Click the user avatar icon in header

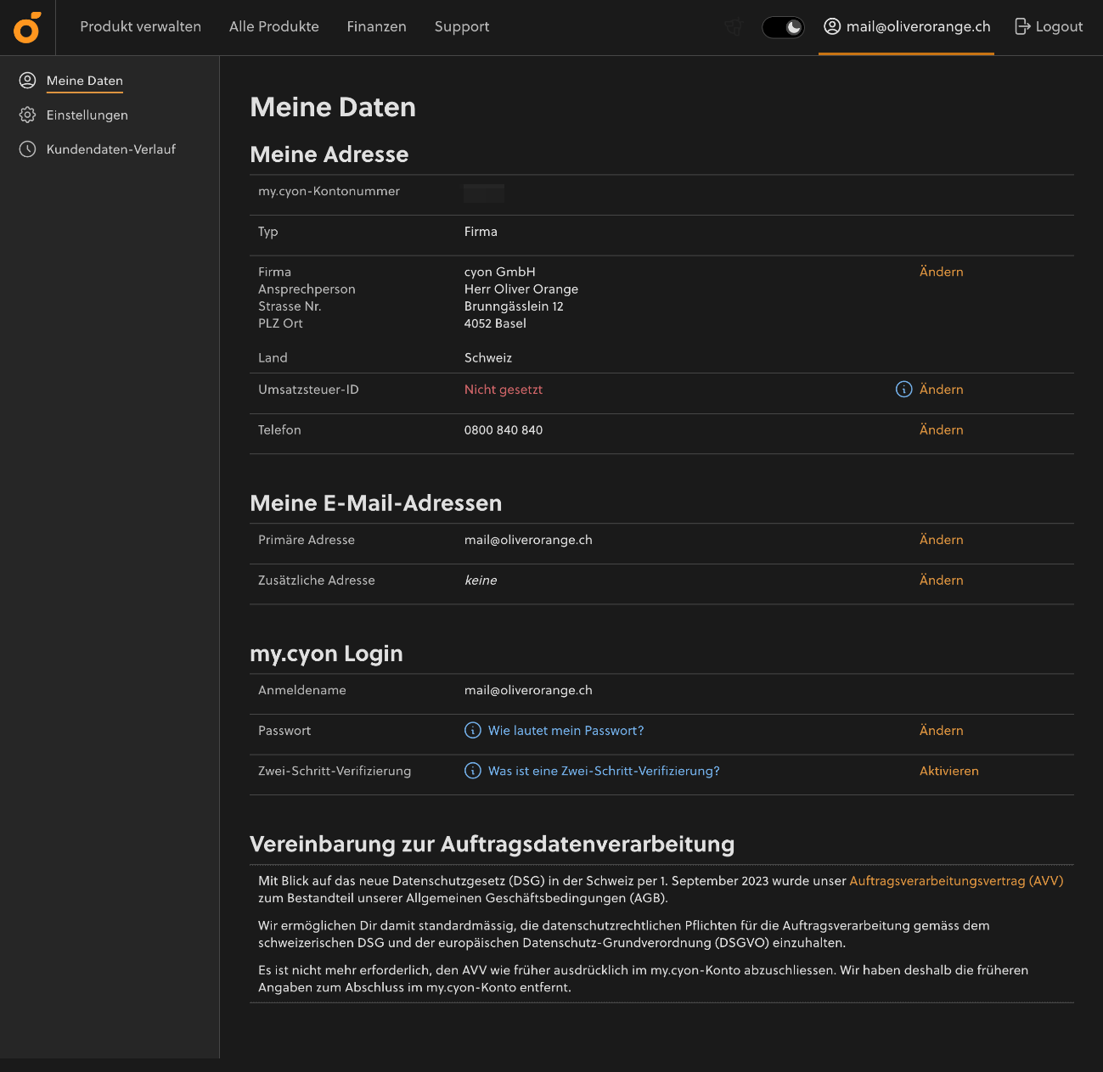tap(832, 26)
